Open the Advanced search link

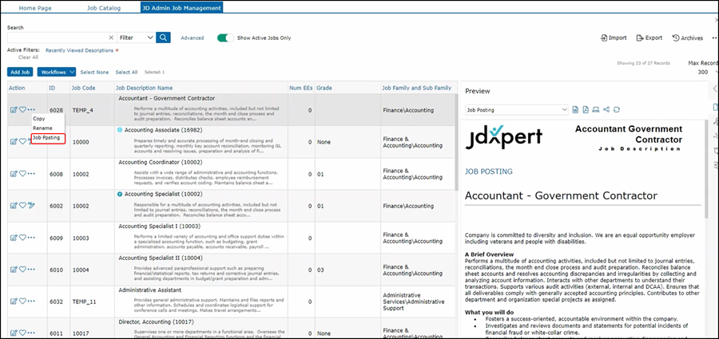point(192,37)
